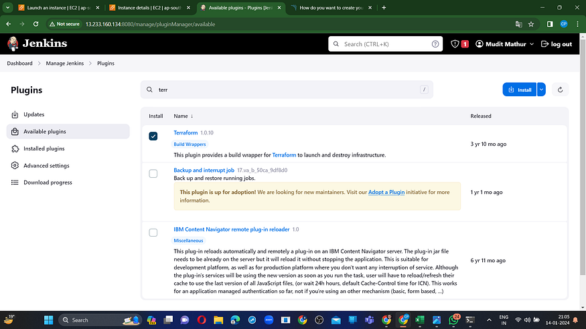The image size is (586, 329).
Task: Click the page vertical scrollbar
Action: (582, 156)
